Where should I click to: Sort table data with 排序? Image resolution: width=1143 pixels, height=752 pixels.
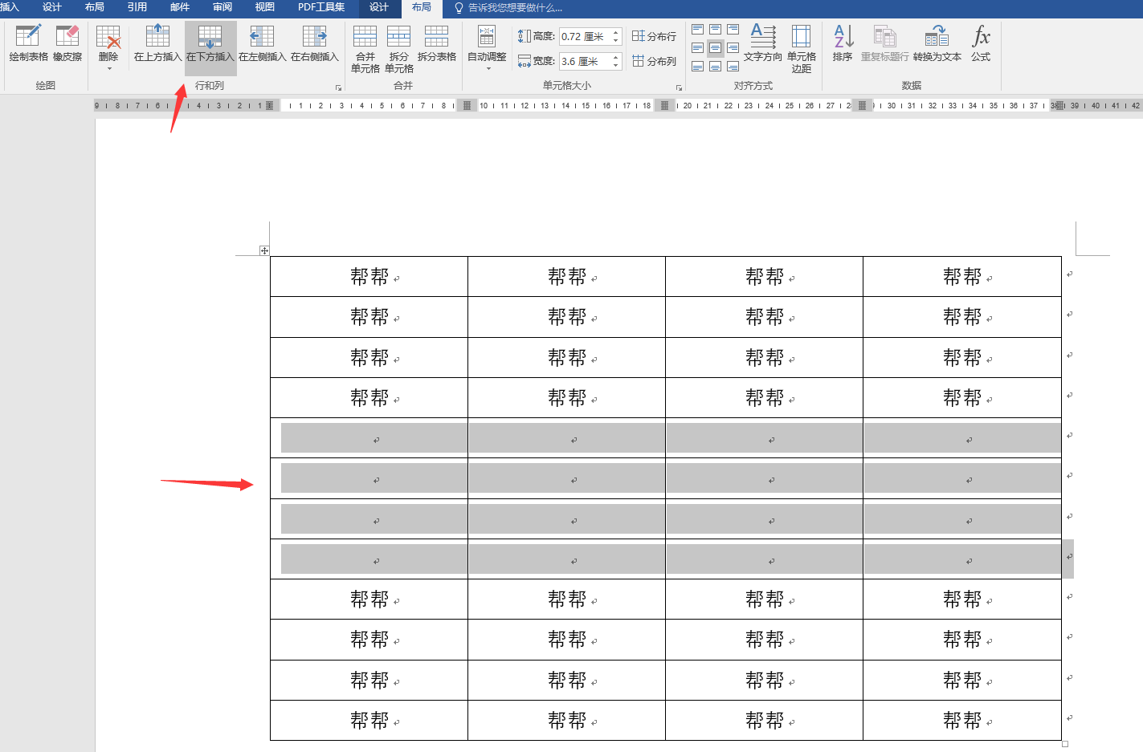point(843,43)
